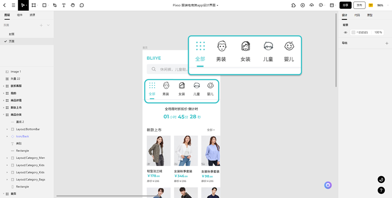Toggle background fill visibility eye
Image resolution: width=392 pixels, height=198 pixels.
[345, 33]
